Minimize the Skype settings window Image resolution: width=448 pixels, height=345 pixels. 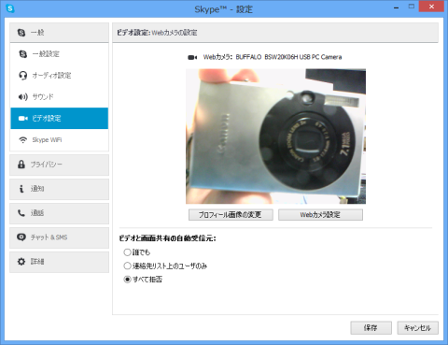point(396,7)
